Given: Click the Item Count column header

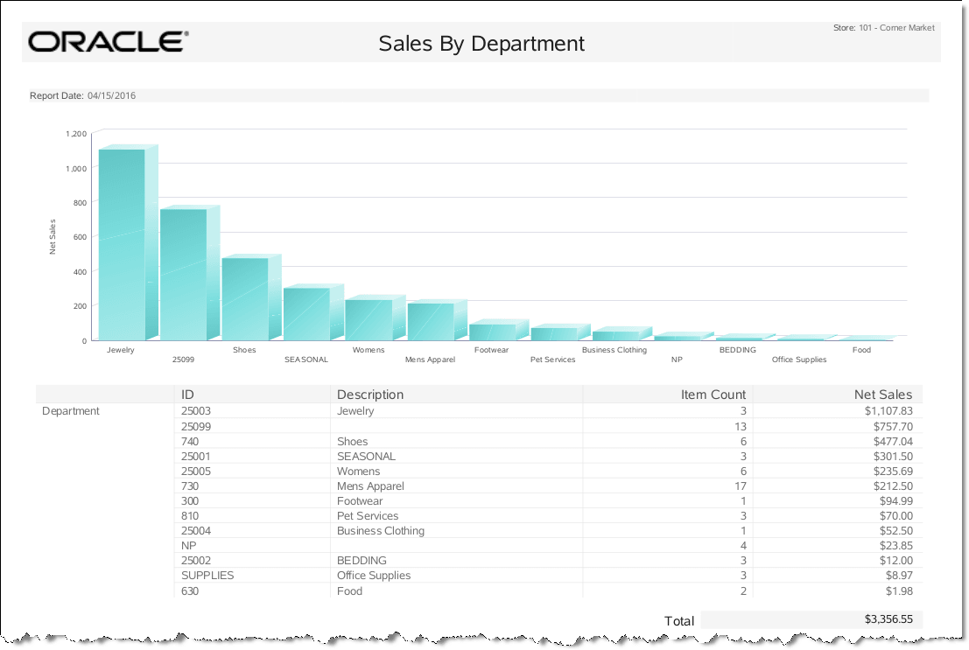Looking at the screenshot, I should 713,395.
